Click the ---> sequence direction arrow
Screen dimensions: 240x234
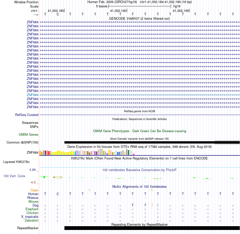point(36,15)
